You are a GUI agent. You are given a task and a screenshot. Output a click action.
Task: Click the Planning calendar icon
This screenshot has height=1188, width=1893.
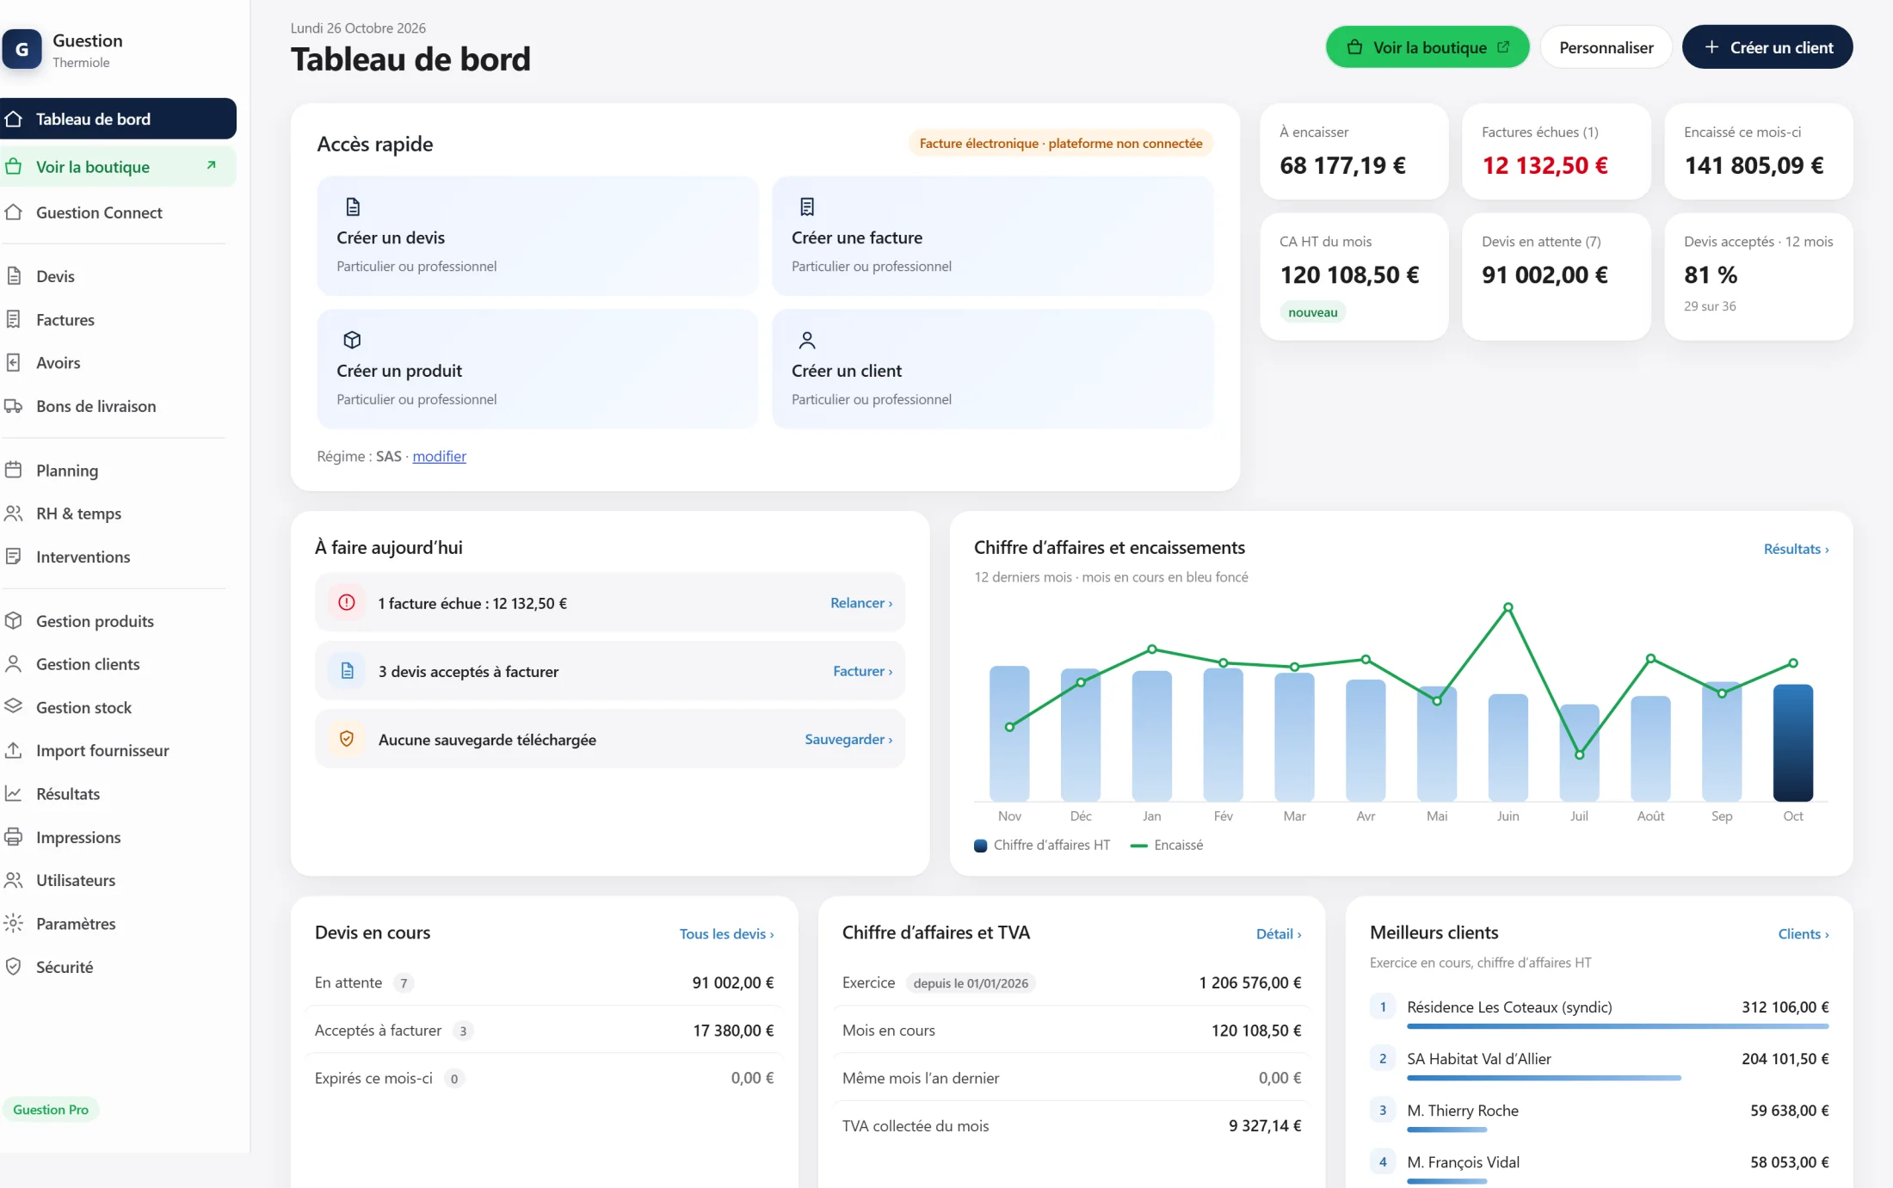[x=14, y=471]
